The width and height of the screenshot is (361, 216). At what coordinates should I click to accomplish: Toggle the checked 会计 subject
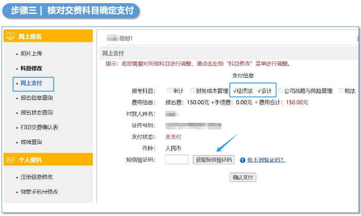point(265,91)
